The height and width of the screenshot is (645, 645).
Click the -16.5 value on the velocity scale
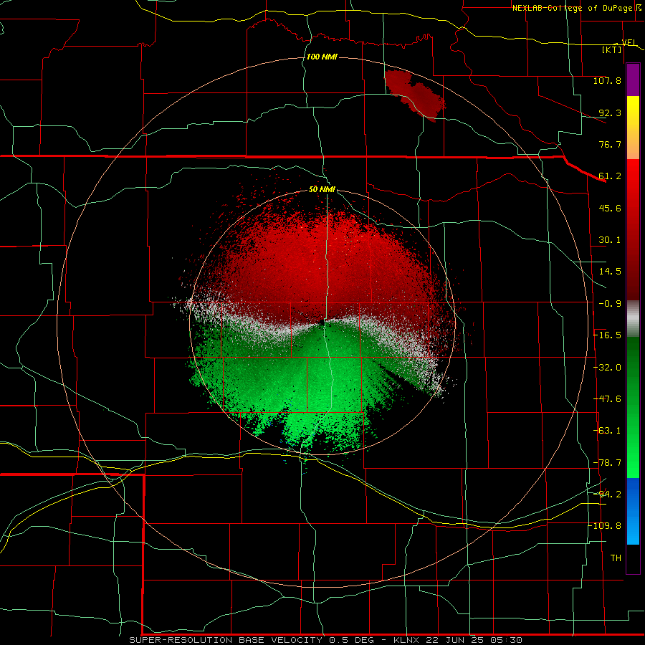click(x=607, y=335)
